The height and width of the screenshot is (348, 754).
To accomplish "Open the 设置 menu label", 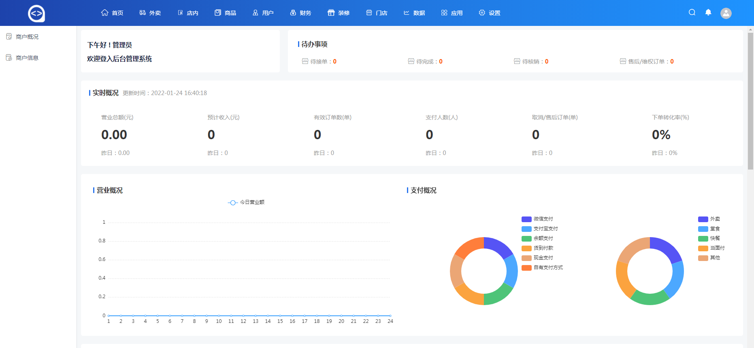I will 494,13.
